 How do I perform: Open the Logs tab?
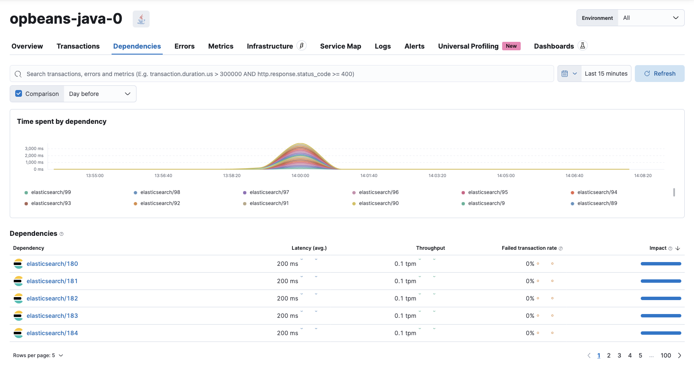(383, 46)
